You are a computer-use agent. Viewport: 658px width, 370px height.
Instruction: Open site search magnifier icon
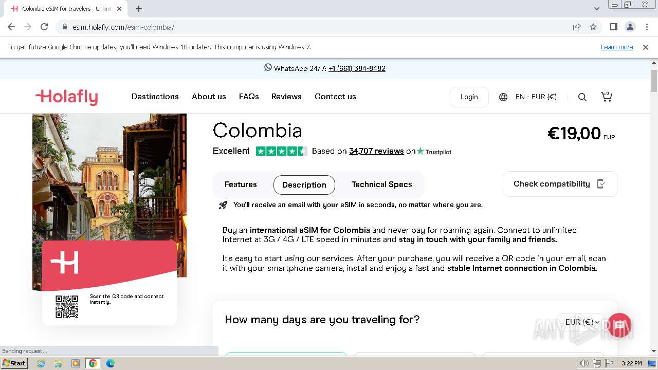point(582,97)
